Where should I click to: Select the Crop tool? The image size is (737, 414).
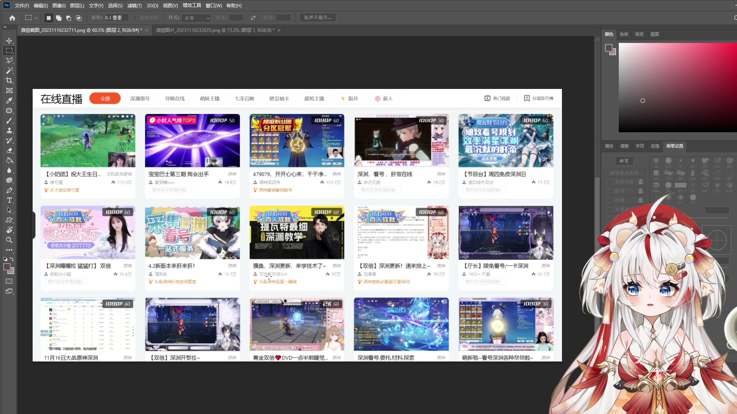(x=9, y=80)
